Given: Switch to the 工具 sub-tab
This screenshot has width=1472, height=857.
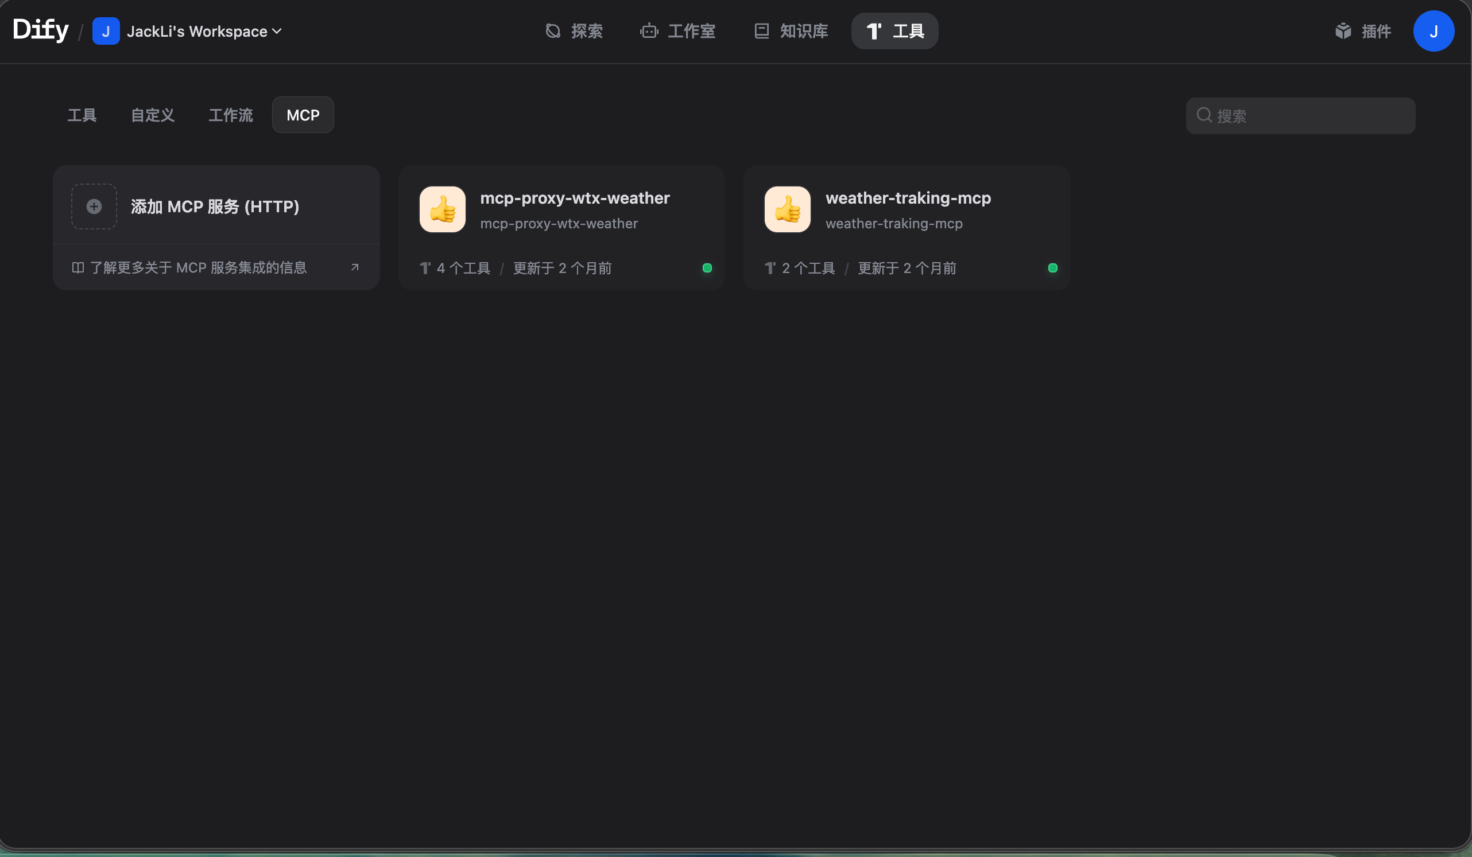Looking at the screenshot, I should (x=82, y=115).
